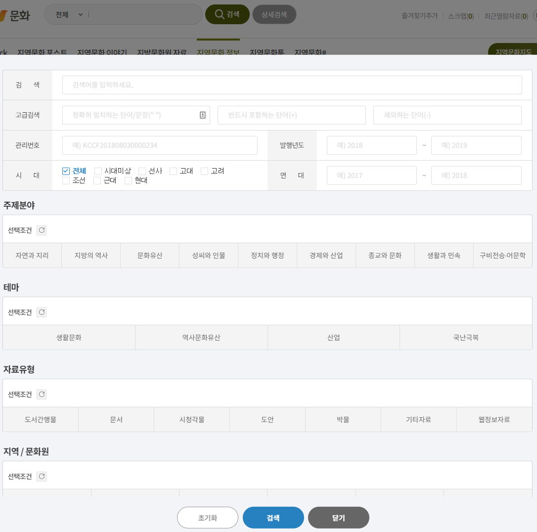Focus the 연대 start year field

371,176
